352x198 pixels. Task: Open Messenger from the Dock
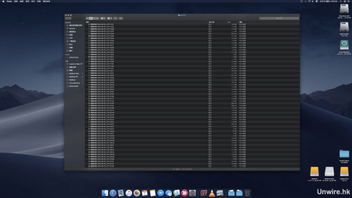pos(161,193)
